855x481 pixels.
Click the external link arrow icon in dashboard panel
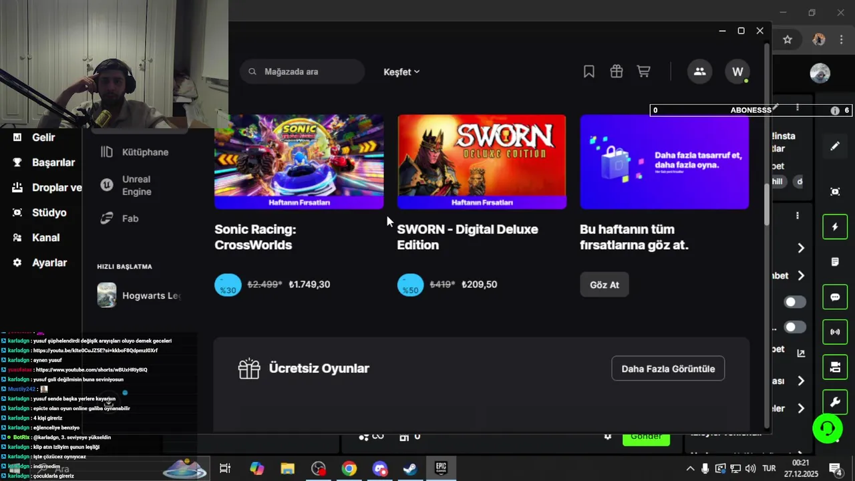tap(801, 353)
